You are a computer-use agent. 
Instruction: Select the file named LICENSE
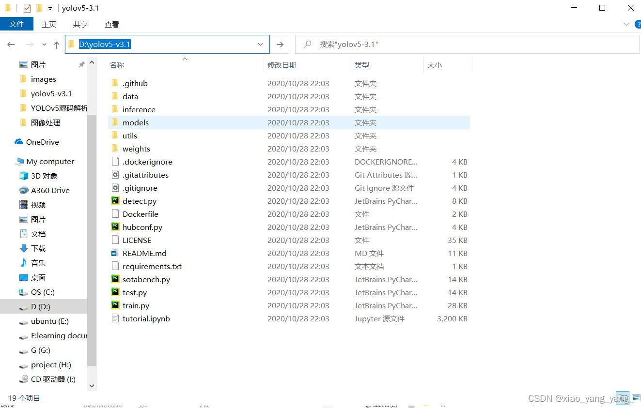[137, 240]
